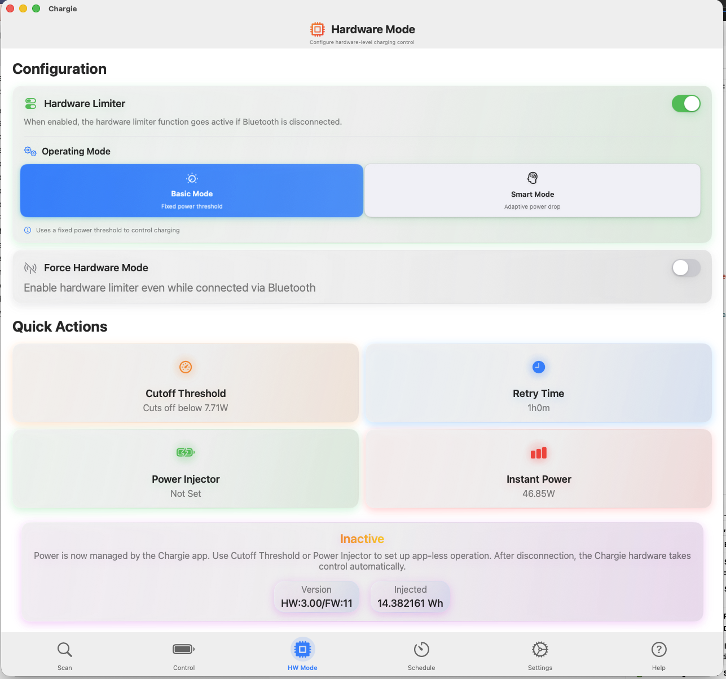Image resolution: width=726 pixels, height=679 pixels.
Task: Choose Smart Mode adaptive power drop
Action: [x=533, y=191]
